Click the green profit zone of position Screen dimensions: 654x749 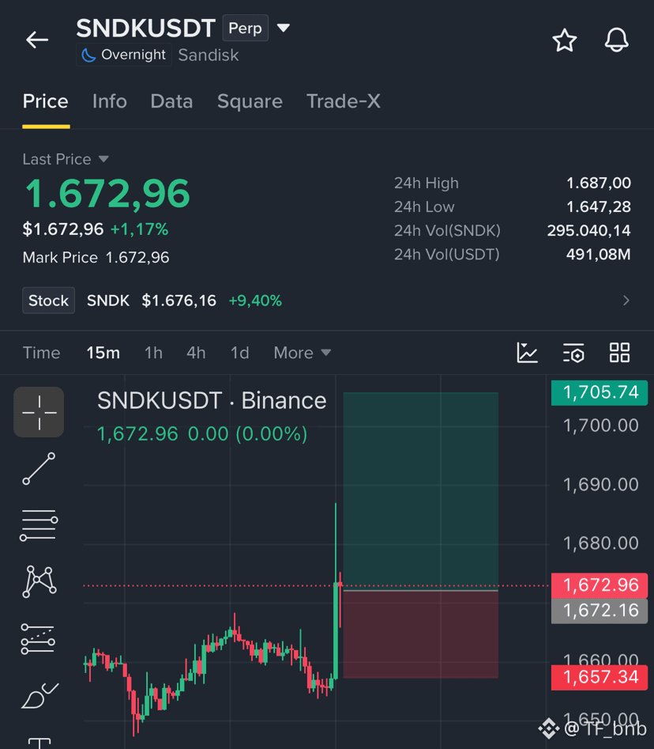(421, 491)
